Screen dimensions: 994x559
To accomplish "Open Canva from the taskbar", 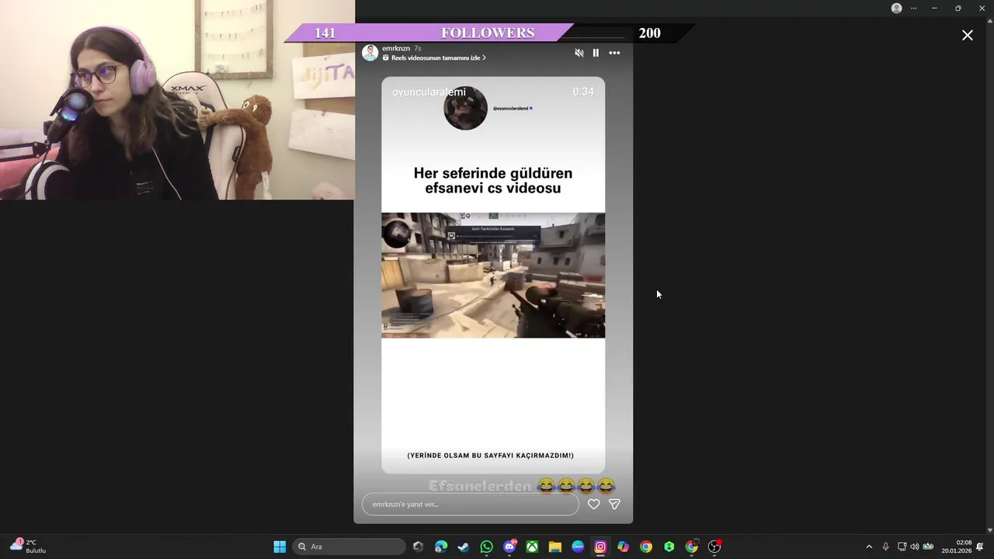I will [577, 547].
